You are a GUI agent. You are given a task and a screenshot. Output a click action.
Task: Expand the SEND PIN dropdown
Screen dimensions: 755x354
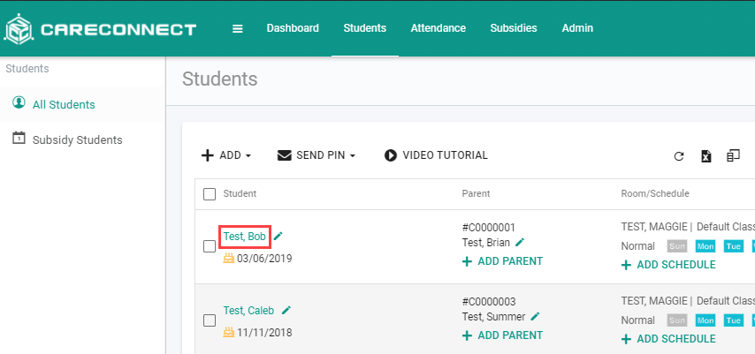[316, 155]
